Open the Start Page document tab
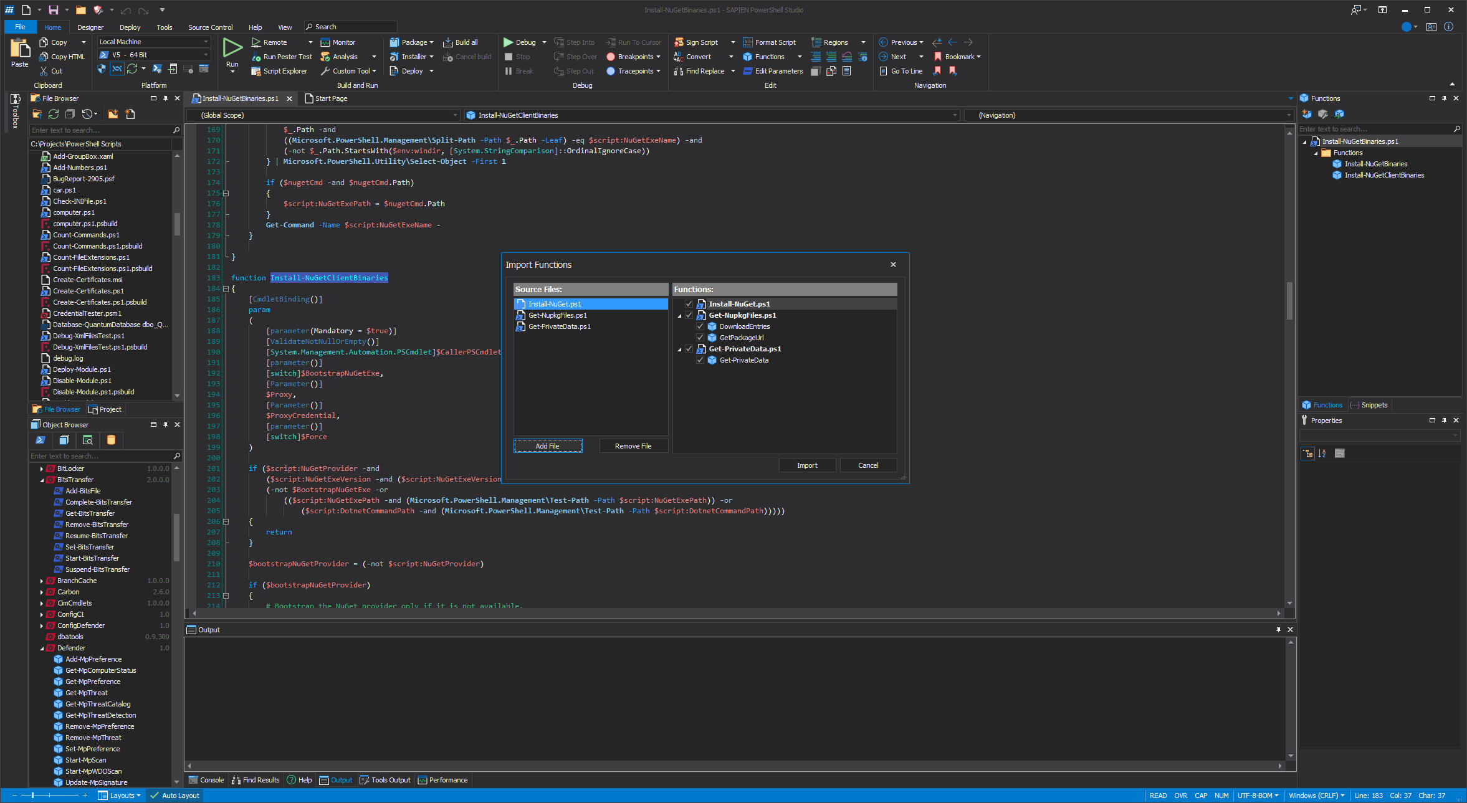1467x803 pixels. point(330,98)
